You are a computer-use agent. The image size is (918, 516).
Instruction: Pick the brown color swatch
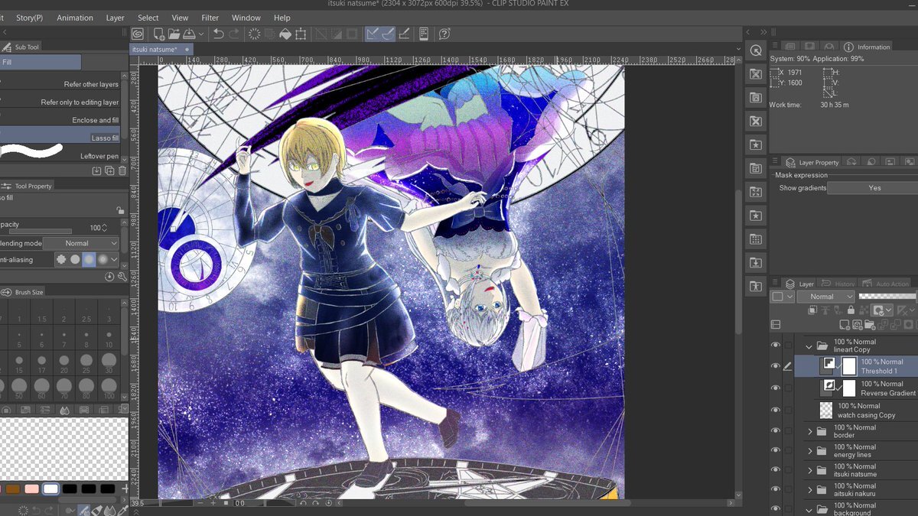12,488
